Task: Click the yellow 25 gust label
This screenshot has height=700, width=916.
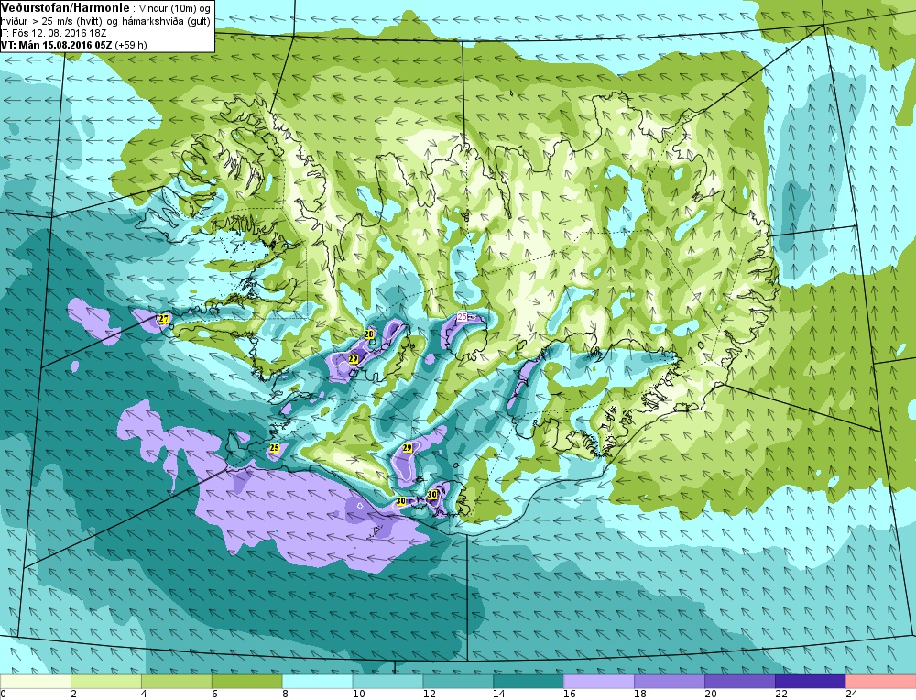Action: tap(275, 448)
